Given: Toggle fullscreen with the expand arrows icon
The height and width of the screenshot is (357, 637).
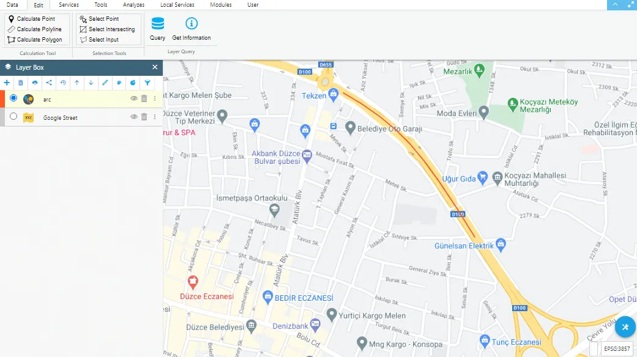Looking at the screenshot, I should coord(630,4).
